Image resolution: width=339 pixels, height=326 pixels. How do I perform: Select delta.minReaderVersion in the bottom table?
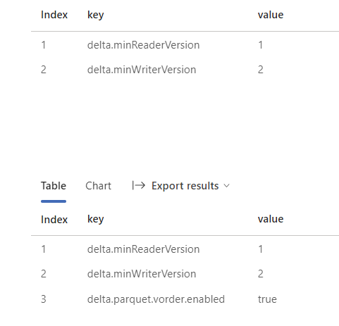pyautogui.click(x=143, y=249)
